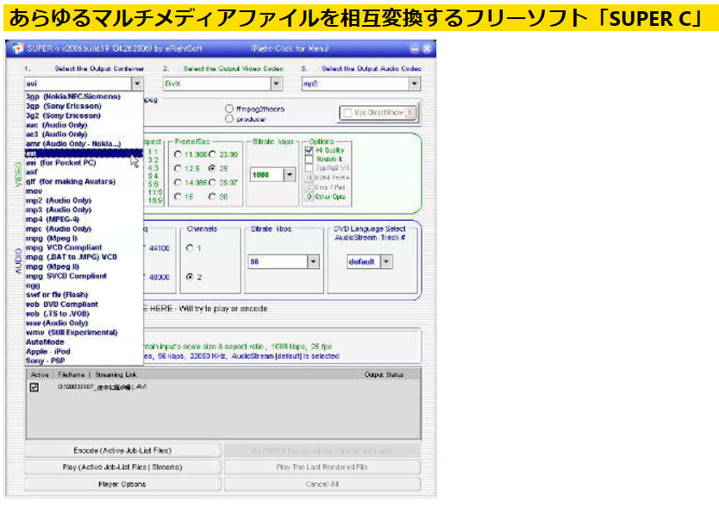The width and height of the screenshot is (719, 513).
Task: Pick vob DVD Compliant container
Action: click(62, 304)
